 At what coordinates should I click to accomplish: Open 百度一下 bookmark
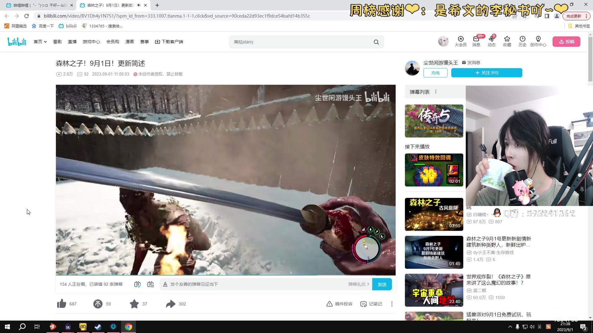[x=43, y=26]
